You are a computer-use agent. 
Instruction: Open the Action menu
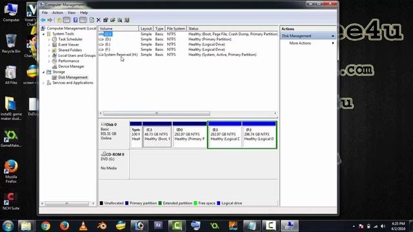click(x=57, y=13)
